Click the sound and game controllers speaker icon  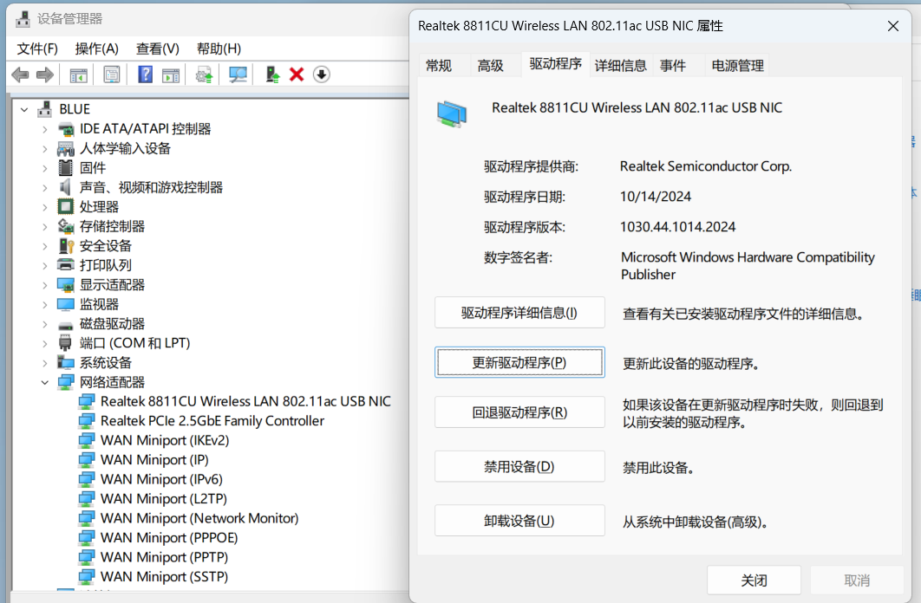pos(65,187)
